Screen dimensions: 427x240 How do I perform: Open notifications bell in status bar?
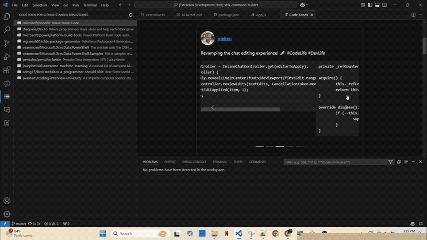click(421, 224)
